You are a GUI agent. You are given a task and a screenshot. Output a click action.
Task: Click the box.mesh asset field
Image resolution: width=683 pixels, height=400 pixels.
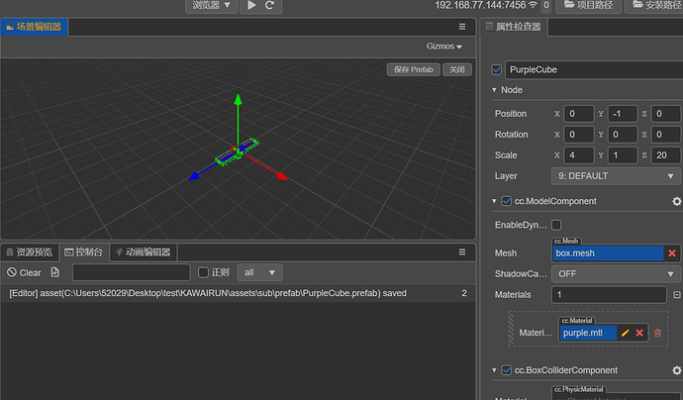(608, 253)
